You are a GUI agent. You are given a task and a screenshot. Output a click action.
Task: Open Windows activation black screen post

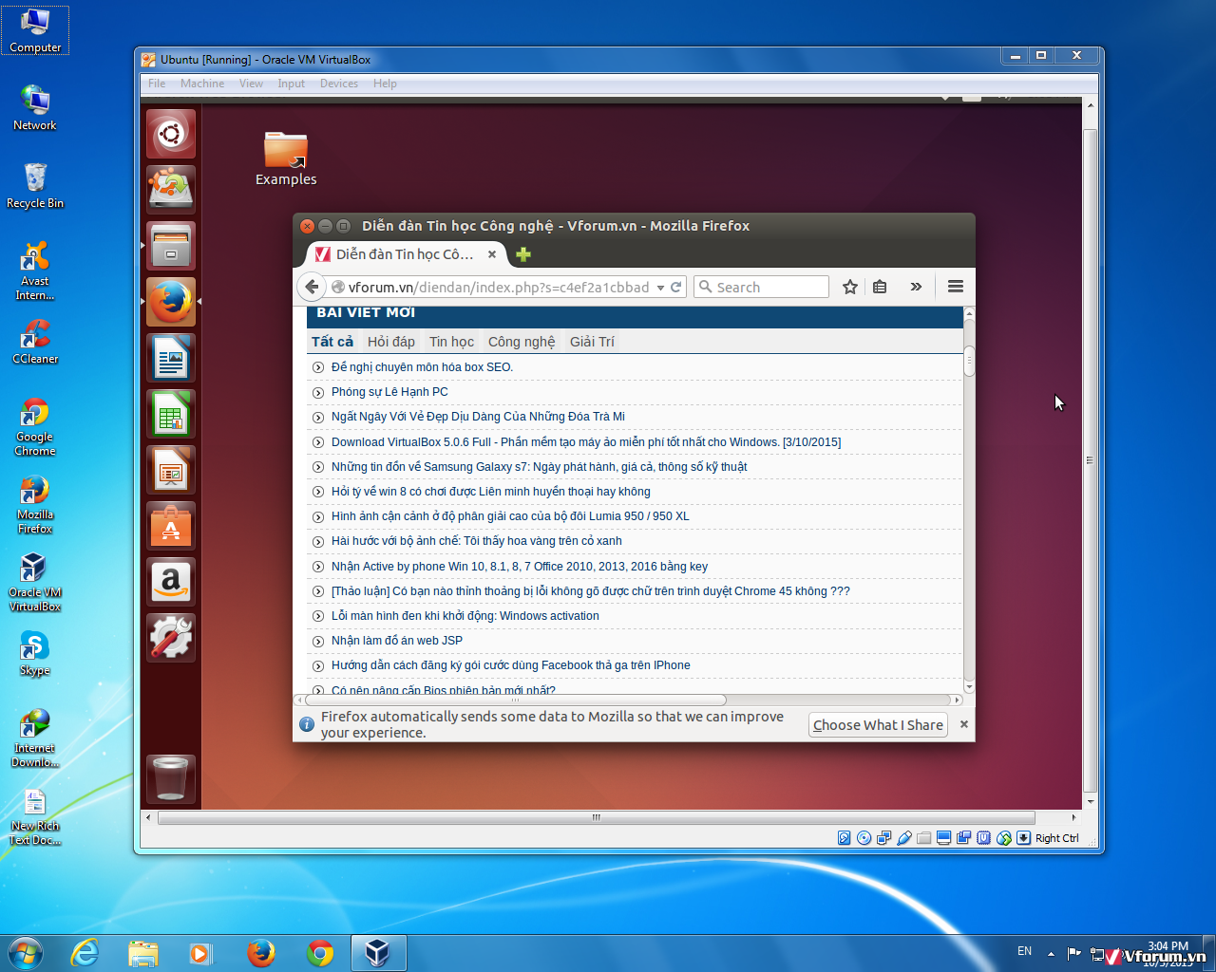(x=465, y=616)
